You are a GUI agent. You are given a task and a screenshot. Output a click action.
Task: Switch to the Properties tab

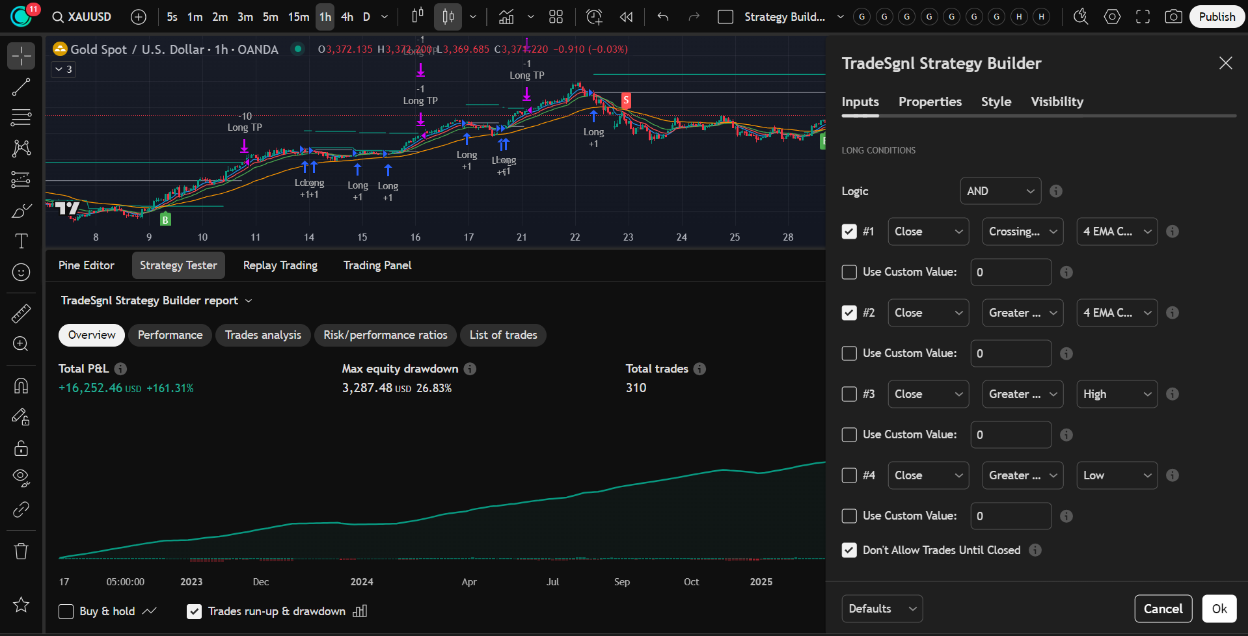click(930, 101)
